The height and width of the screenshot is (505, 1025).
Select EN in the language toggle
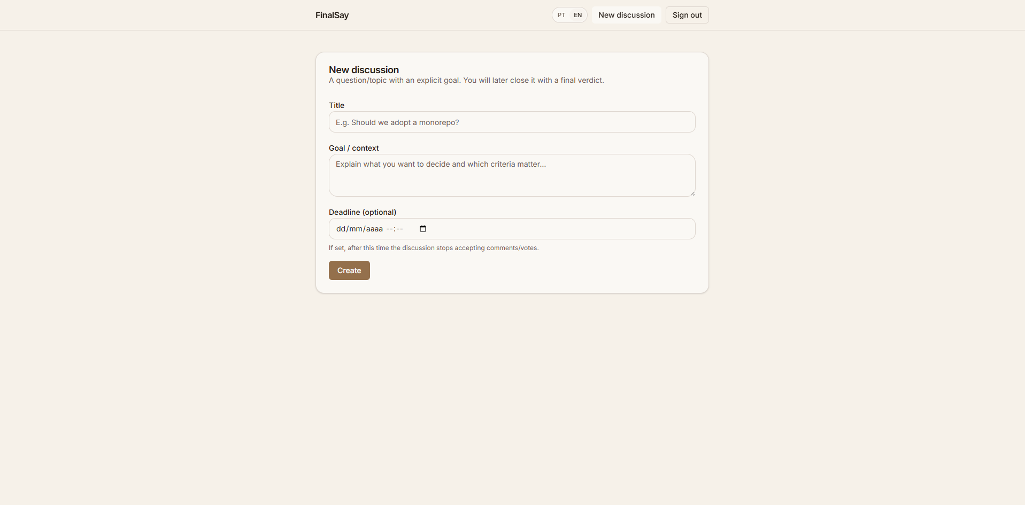pyautogui.click(x=577, y=15)
